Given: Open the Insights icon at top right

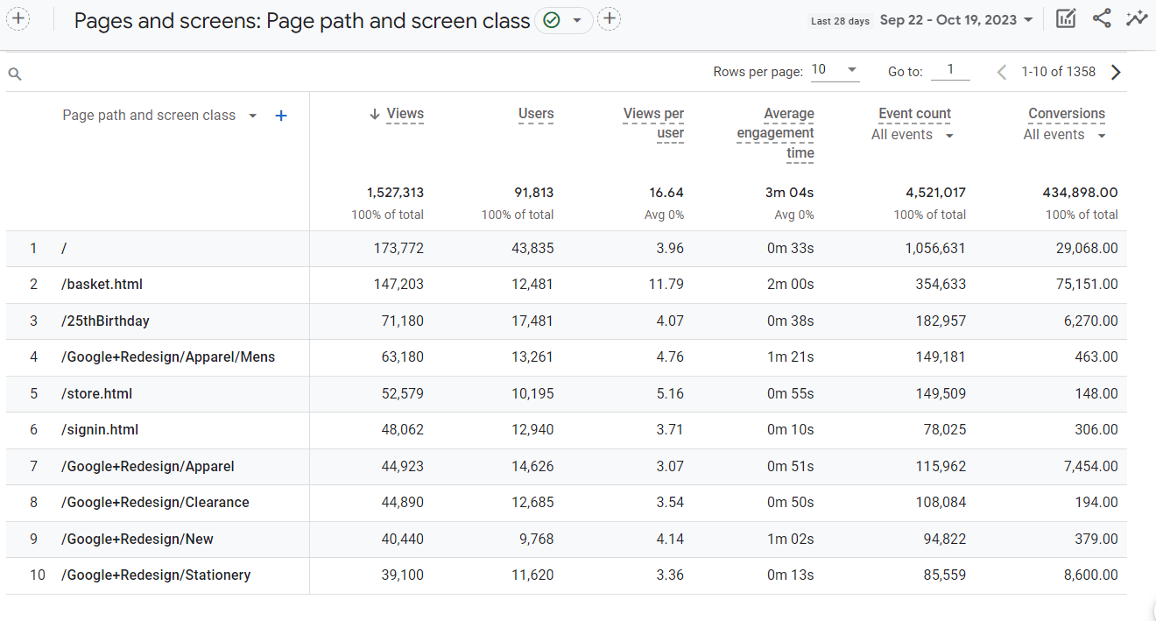Looking at the screenshot, I should (x=1136, y=18).
